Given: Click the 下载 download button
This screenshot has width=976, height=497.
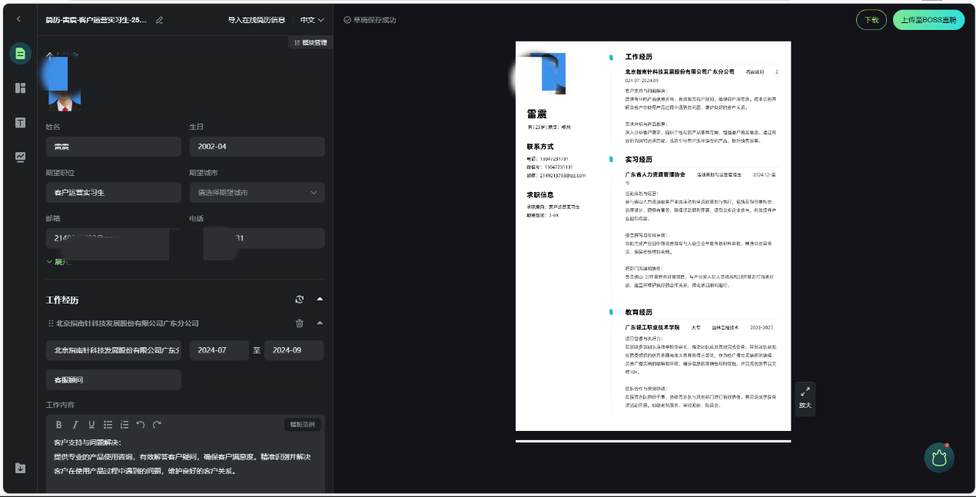Looking at the screenshot, I should pyautogui.click(x=871, y=20).
